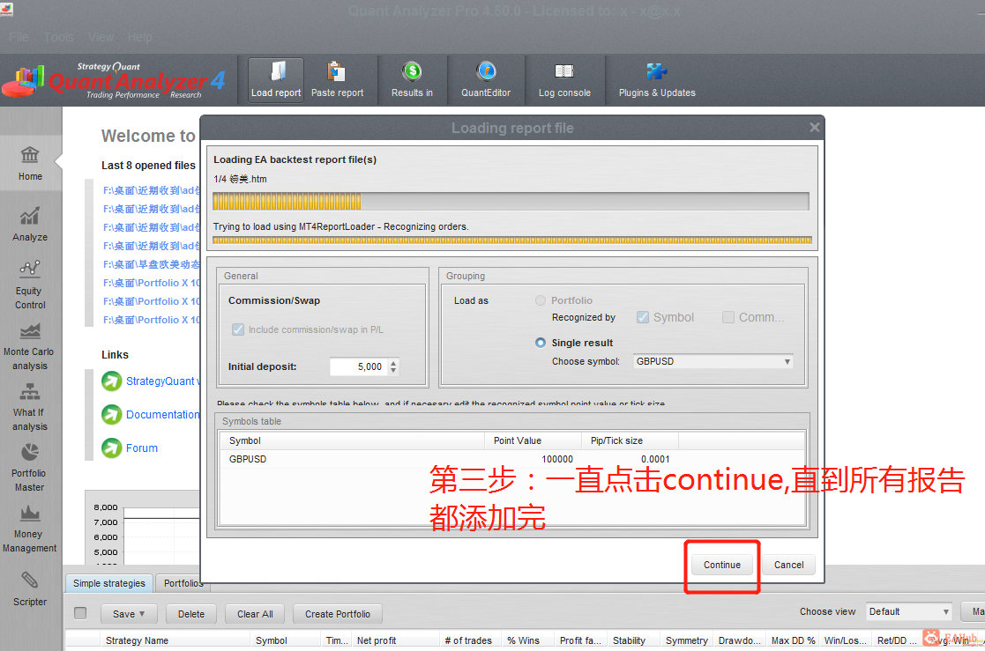Tick the select-all checkbox beside Save
Screen dimensions: 985x651
[80, 613]
